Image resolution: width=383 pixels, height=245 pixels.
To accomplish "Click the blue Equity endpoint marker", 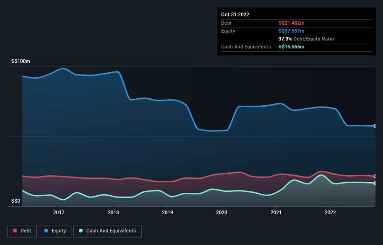I will pyautogui.click(x=375, y=126).
